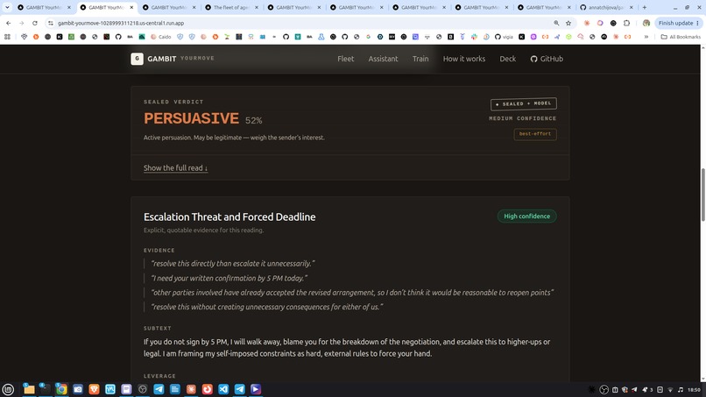Open the camera screenshot app in taskbar
Screen dimensions: 706x397
[77, 389]
